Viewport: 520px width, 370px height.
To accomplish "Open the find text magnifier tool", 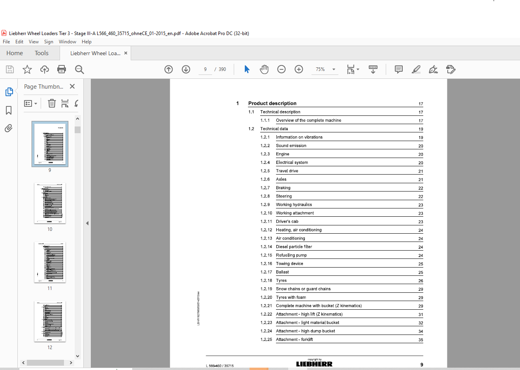I will [79, 70].
